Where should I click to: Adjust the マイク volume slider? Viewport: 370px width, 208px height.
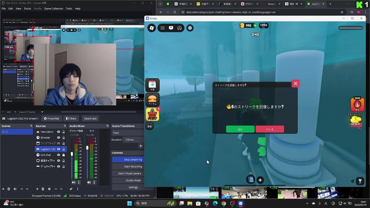tap(87, 148)
